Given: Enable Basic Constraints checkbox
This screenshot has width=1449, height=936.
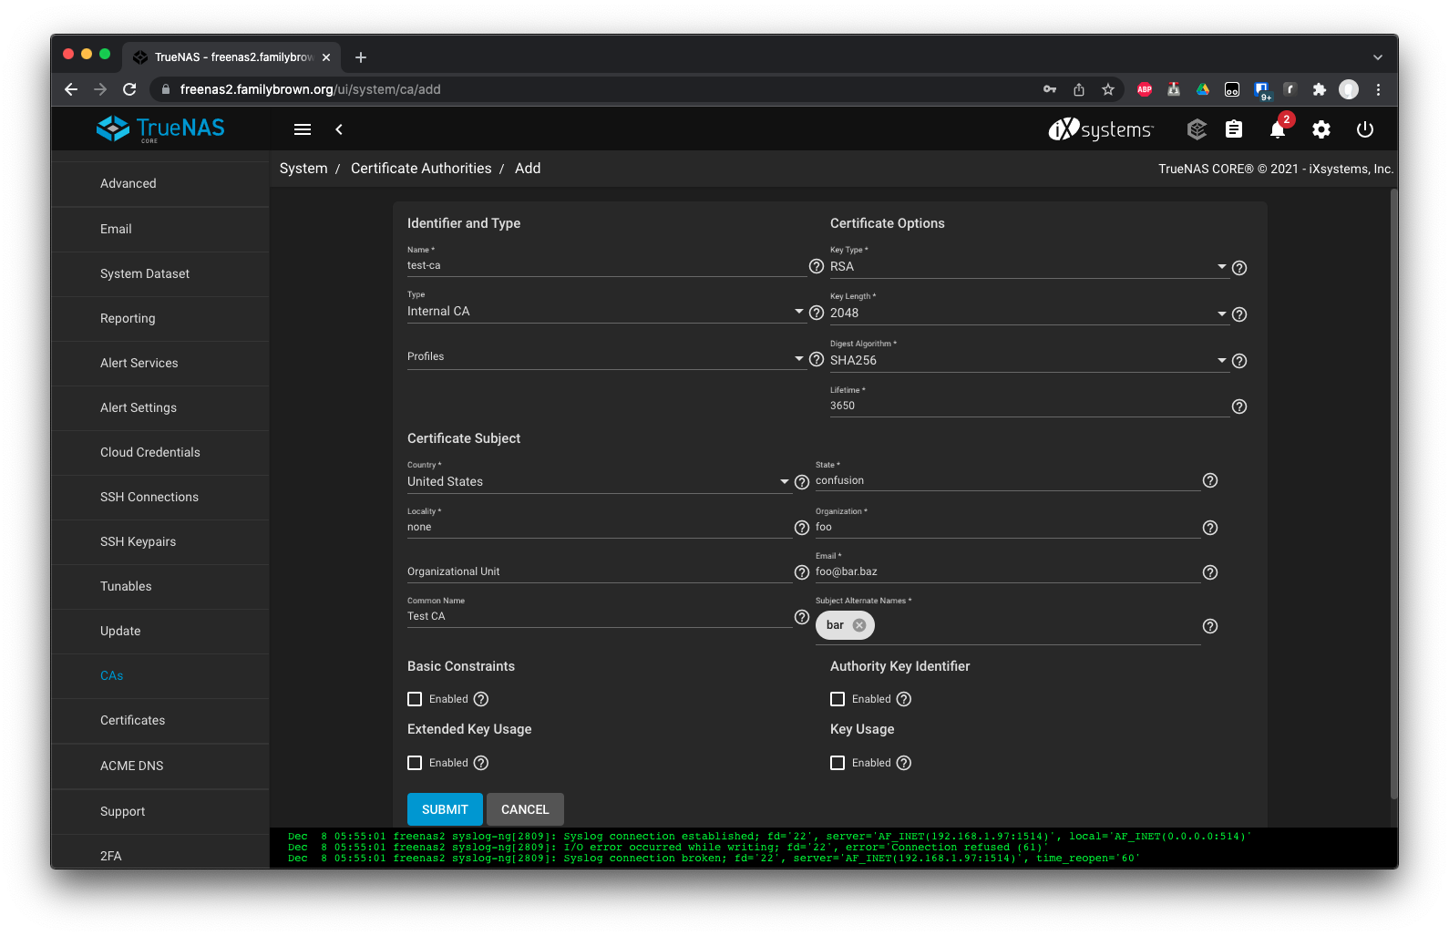Looking at the screenshot, I should click(415, 699).
